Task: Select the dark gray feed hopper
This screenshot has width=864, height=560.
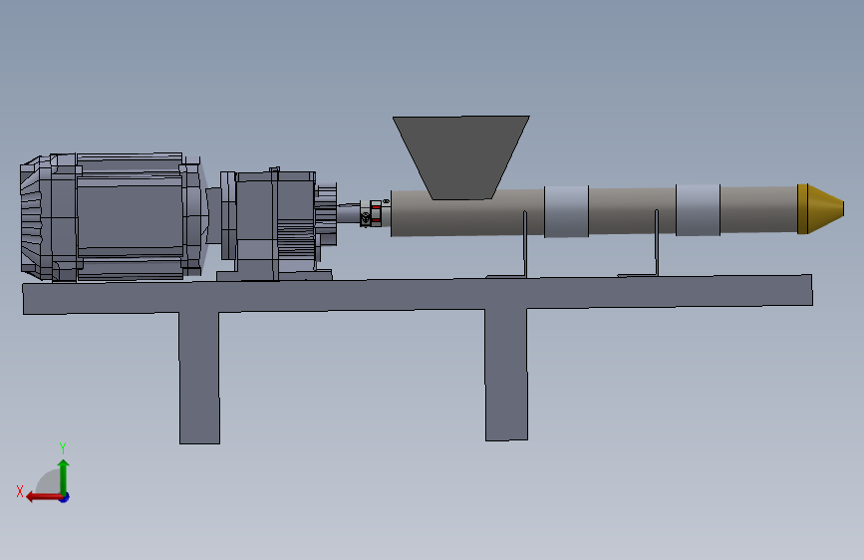Action: coord(461,157)
